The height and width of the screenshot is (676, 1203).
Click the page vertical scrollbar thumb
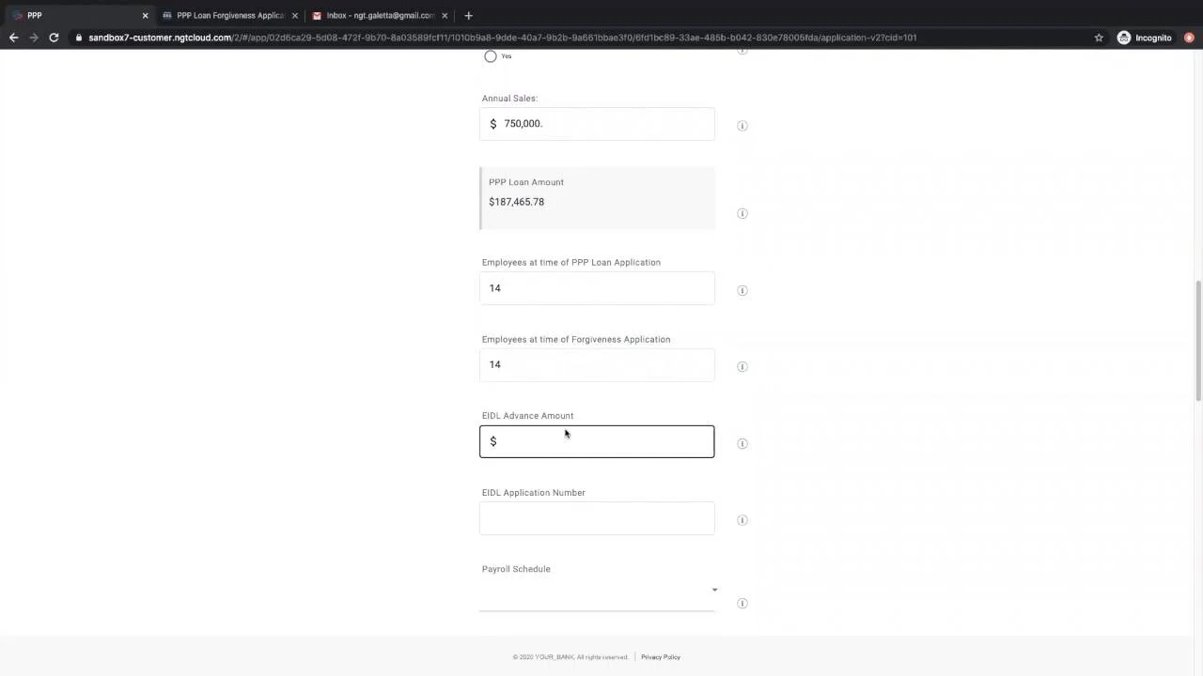click(1197, 341)
